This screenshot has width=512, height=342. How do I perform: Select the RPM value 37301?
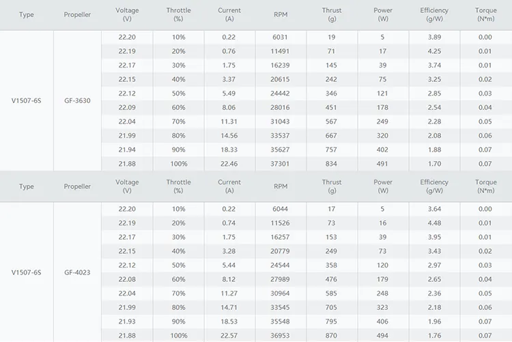tap(280, 164)
